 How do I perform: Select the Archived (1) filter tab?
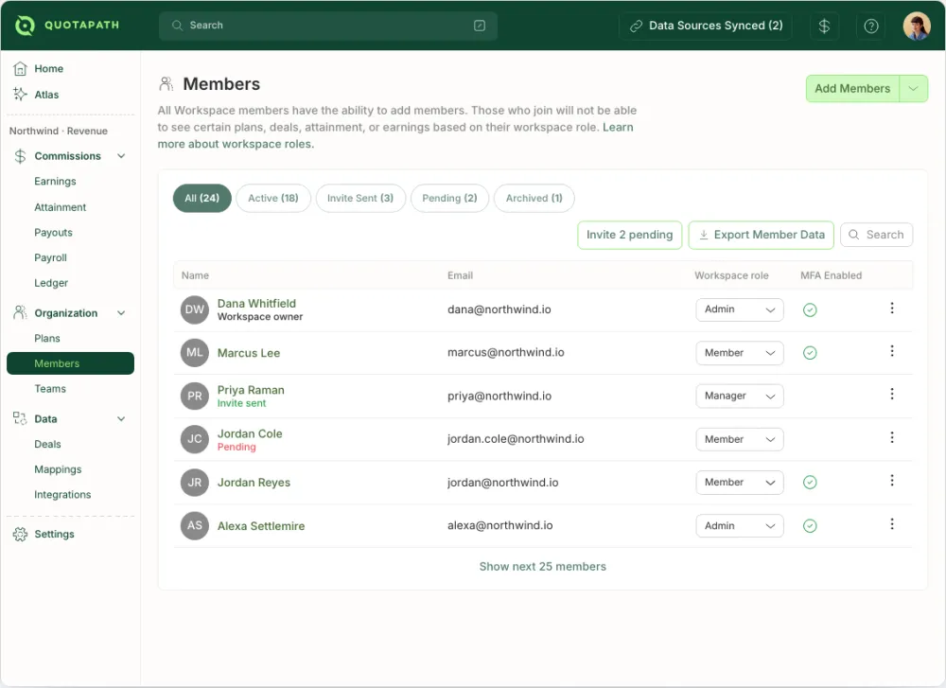pos(534,198)
